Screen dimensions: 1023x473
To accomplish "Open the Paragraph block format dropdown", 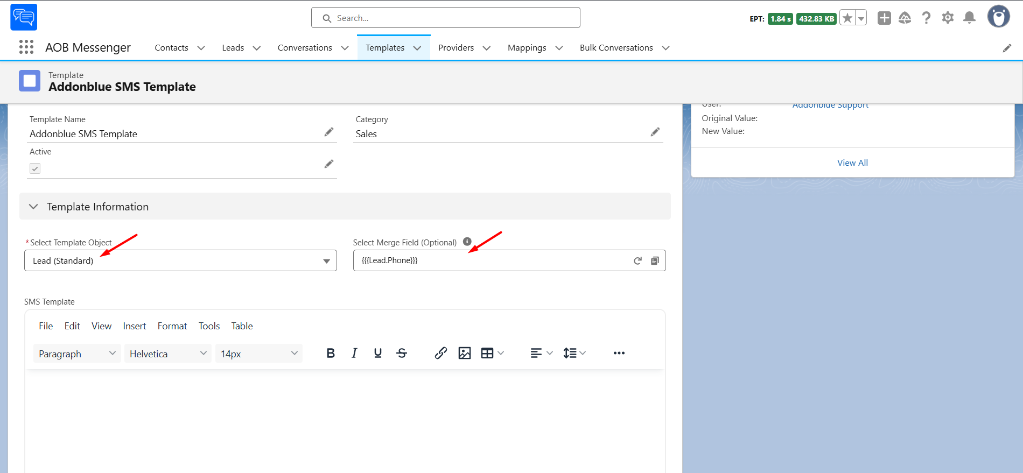I will pos(77,354).
